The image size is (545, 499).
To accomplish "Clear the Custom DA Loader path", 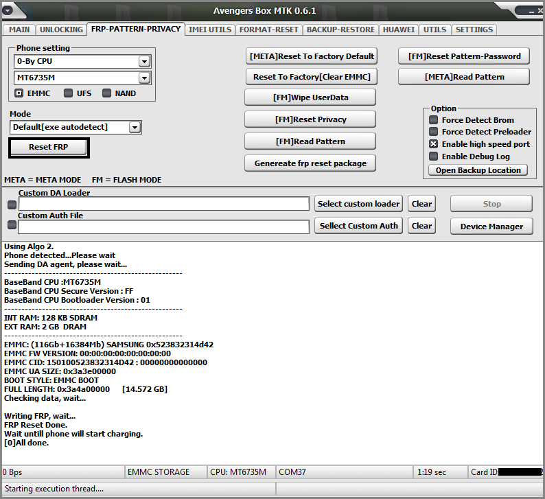I will [x=421, y=204].
